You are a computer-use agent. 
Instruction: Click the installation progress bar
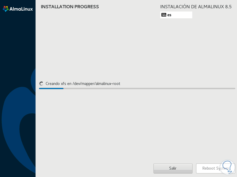[x=137, y=88]
